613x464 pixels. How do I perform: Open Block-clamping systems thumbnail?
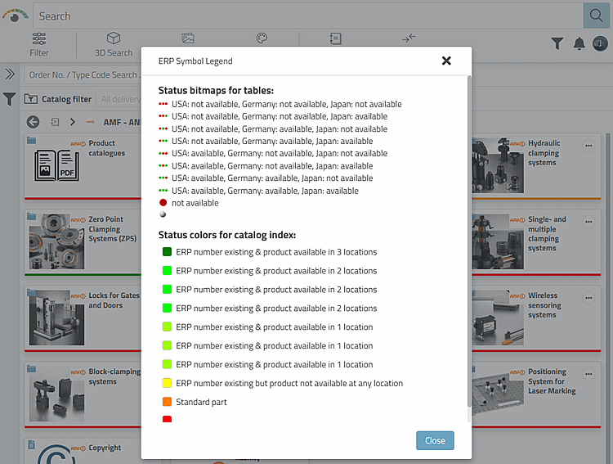click(56, 394)
